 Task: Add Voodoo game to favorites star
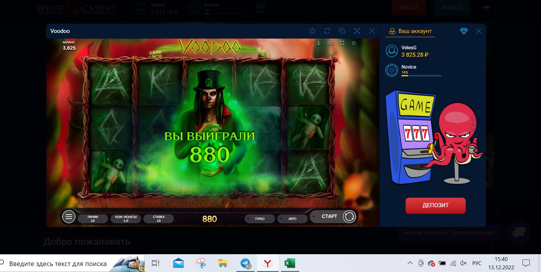(x=312, y=31)
